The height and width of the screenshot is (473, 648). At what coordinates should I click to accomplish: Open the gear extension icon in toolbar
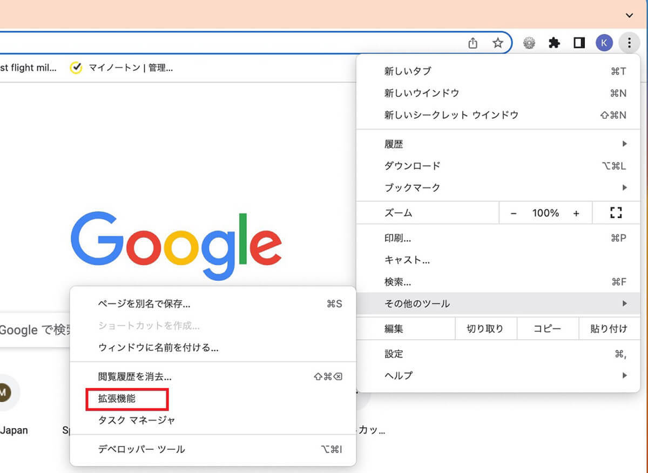529,43
